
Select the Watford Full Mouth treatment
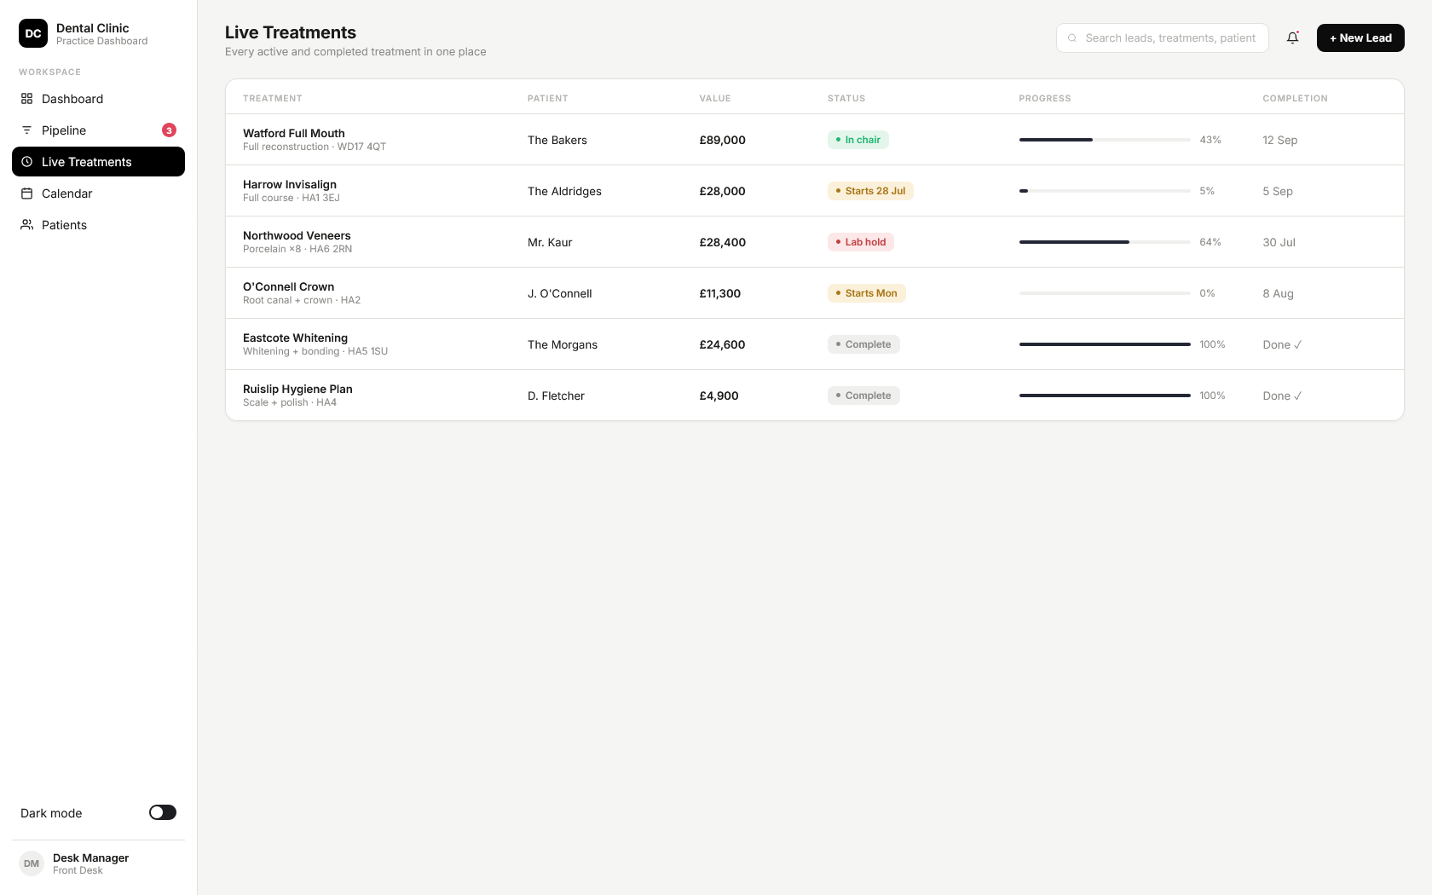coord(294,133)
